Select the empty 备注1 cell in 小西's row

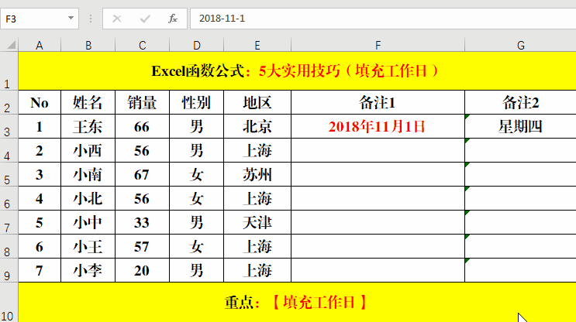coord(378,150)
